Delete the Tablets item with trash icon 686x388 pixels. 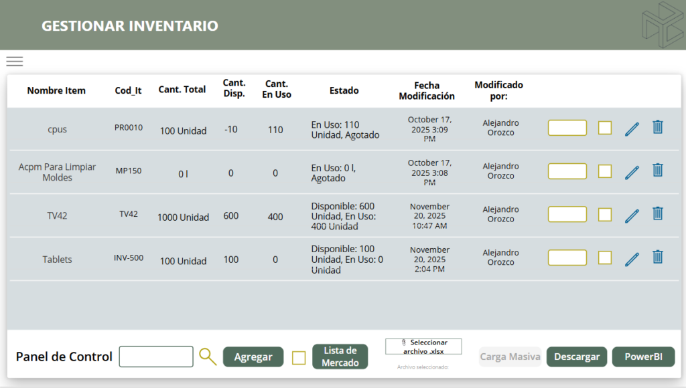[x=658, y=257]
